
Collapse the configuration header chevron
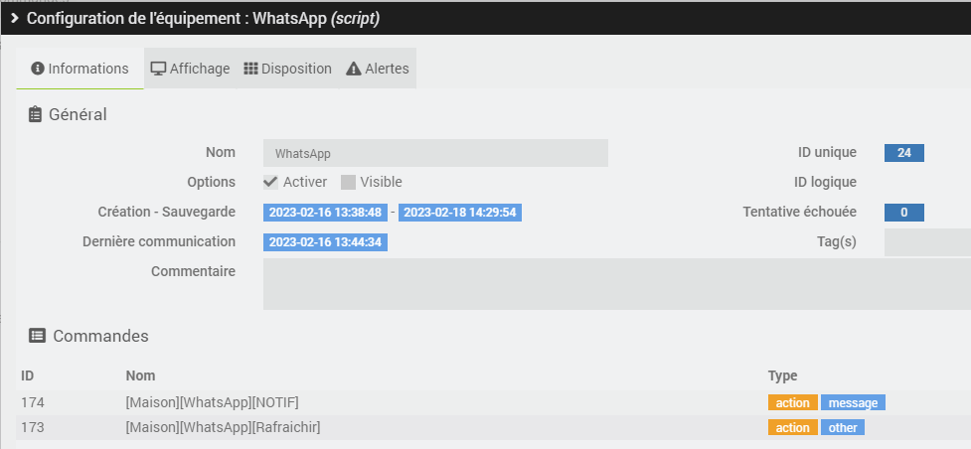tap(15, 18)
